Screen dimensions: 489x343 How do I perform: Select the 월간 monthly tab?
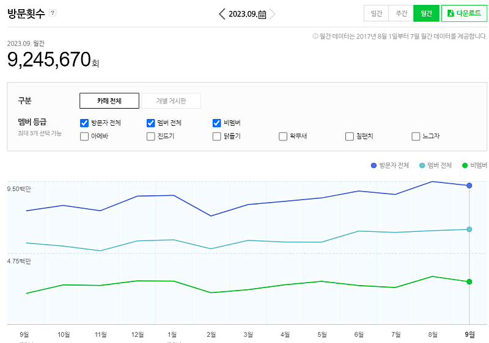pyautogui.click(x=426, y=13)
